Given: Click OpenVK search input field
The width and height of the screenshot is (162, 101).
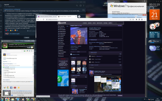Looking at the screenshot, I should [x=118, y=23].
